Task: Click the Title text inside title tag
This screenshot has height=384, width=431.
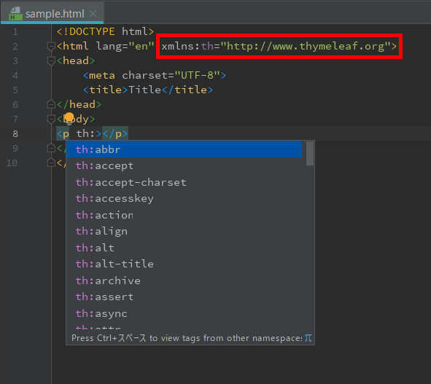Action: pyautogui.click(x=144, y=90)
